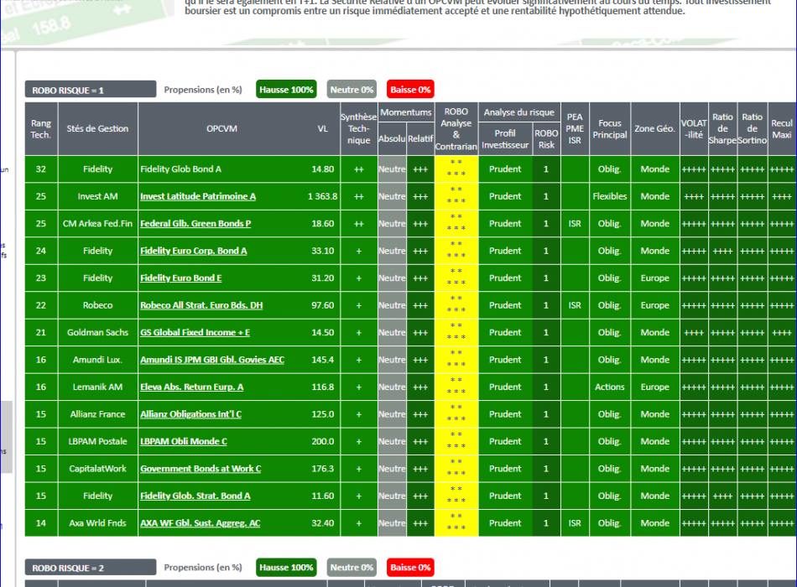
Task: Click the ISR tag in the Federal Glb. Green Bonds row
Action: [575, 224]
